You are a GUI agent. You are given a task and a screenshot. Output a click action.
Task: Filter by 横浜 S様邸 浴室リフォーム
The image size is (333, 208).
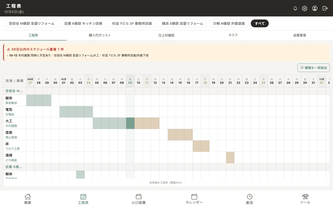pyautogui.click(x=182, y=23)
